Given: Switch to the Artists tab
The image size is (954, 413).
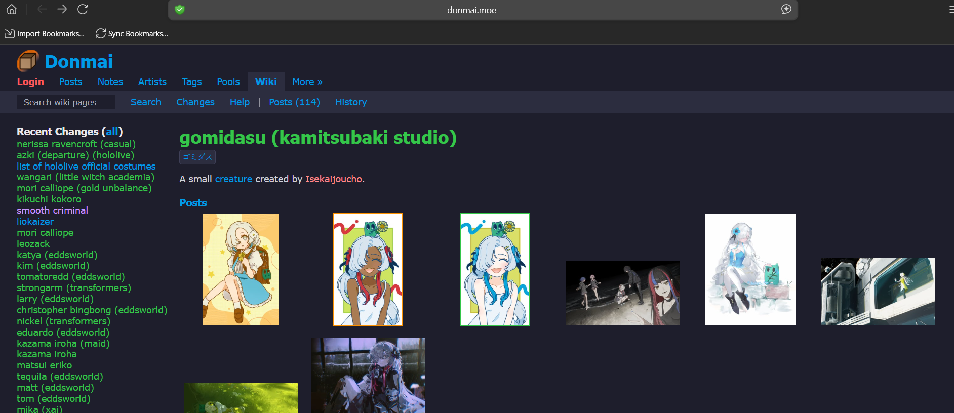Looking at the screenshot, I should pyautogui.click(x=152, y=82).
